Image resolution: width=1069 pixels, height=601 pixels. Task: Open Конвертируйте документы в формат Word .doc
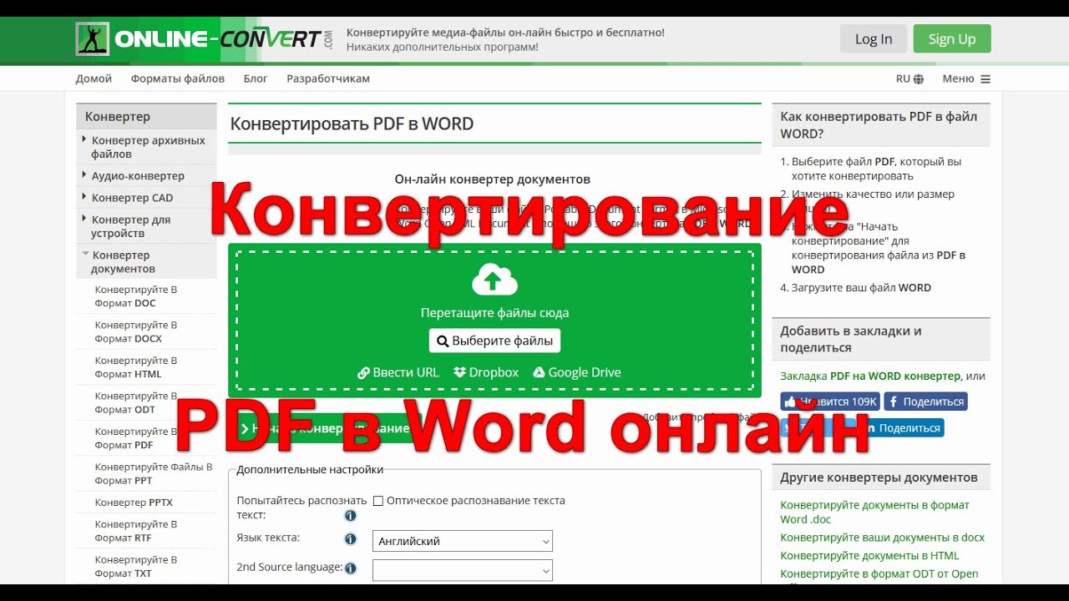coord(874,512)
